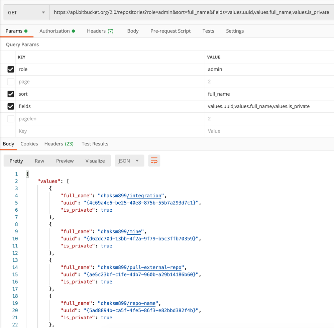Viewport: 334px width, 328px height.
Task: Click line number 13 in gutter
Action: click(x=15, y=260)
